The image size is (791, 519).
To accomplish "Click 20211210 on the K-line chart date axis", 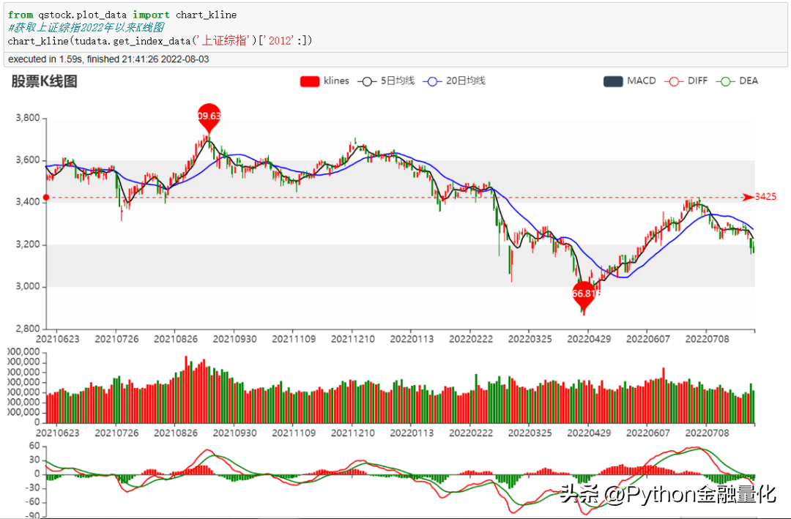I will [352, 339].
